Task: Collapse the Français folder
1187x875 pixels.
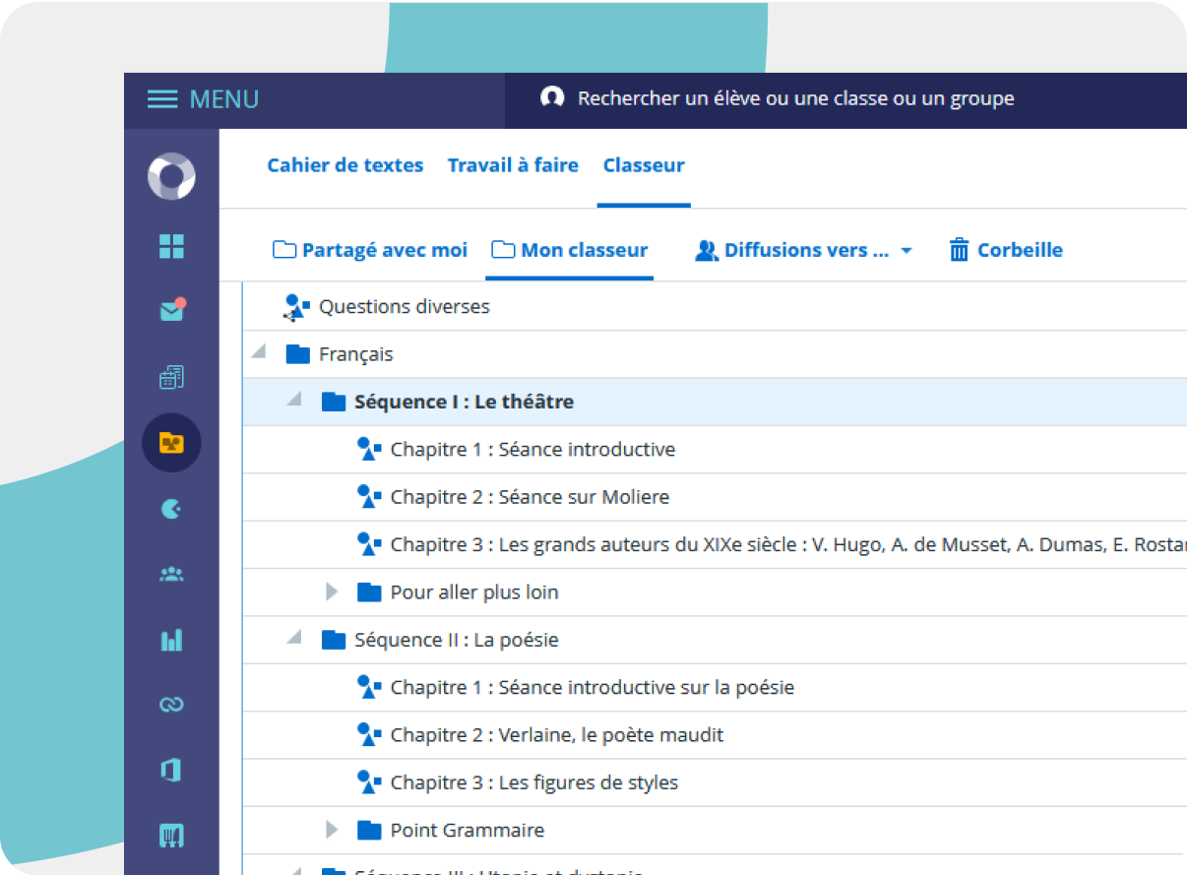Action: 258,352
